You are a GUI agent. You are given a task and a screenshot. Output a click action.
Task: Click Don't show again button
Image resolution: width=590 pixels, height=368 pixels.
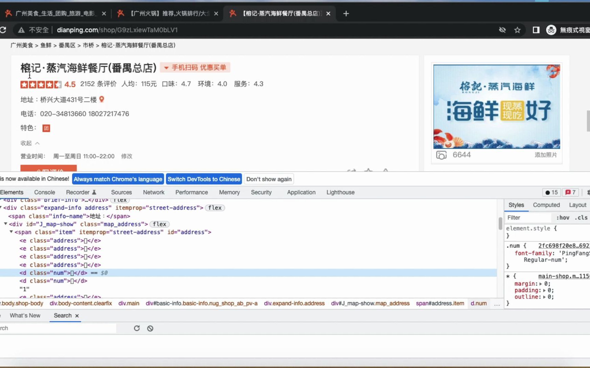coord(269,179)
